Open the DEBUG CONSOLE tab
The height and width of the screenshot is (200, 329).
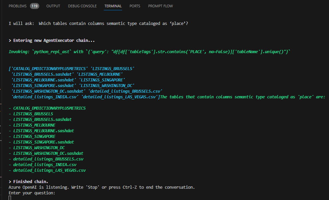click(82, 6)
